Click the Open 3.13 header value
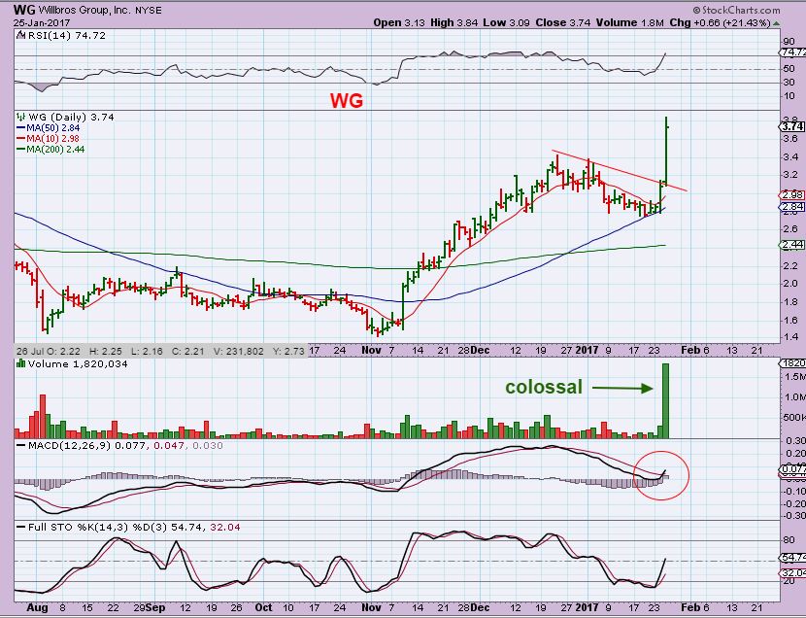 click(399, 22)
